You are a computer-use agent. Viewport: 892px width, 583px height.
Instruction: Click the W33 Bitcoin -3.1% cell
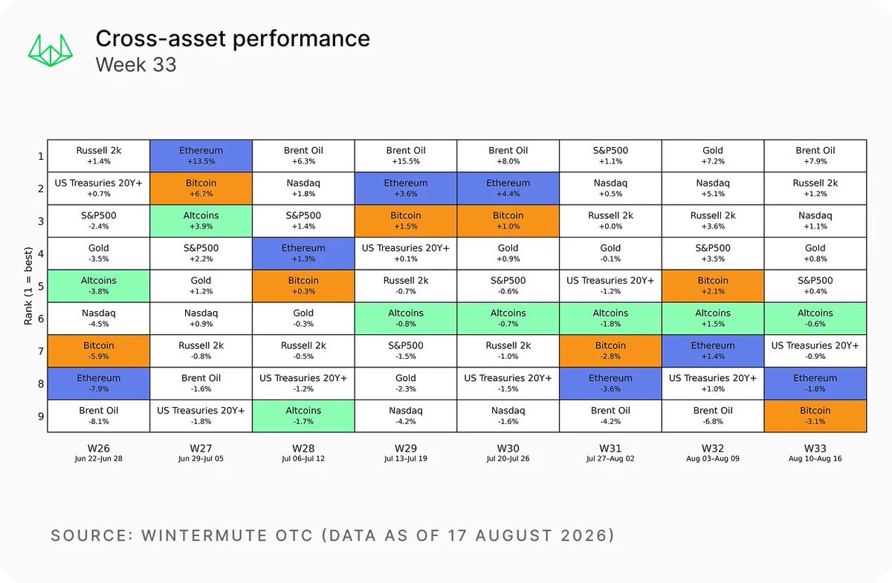pyautogui.click(x=815, y=415)
